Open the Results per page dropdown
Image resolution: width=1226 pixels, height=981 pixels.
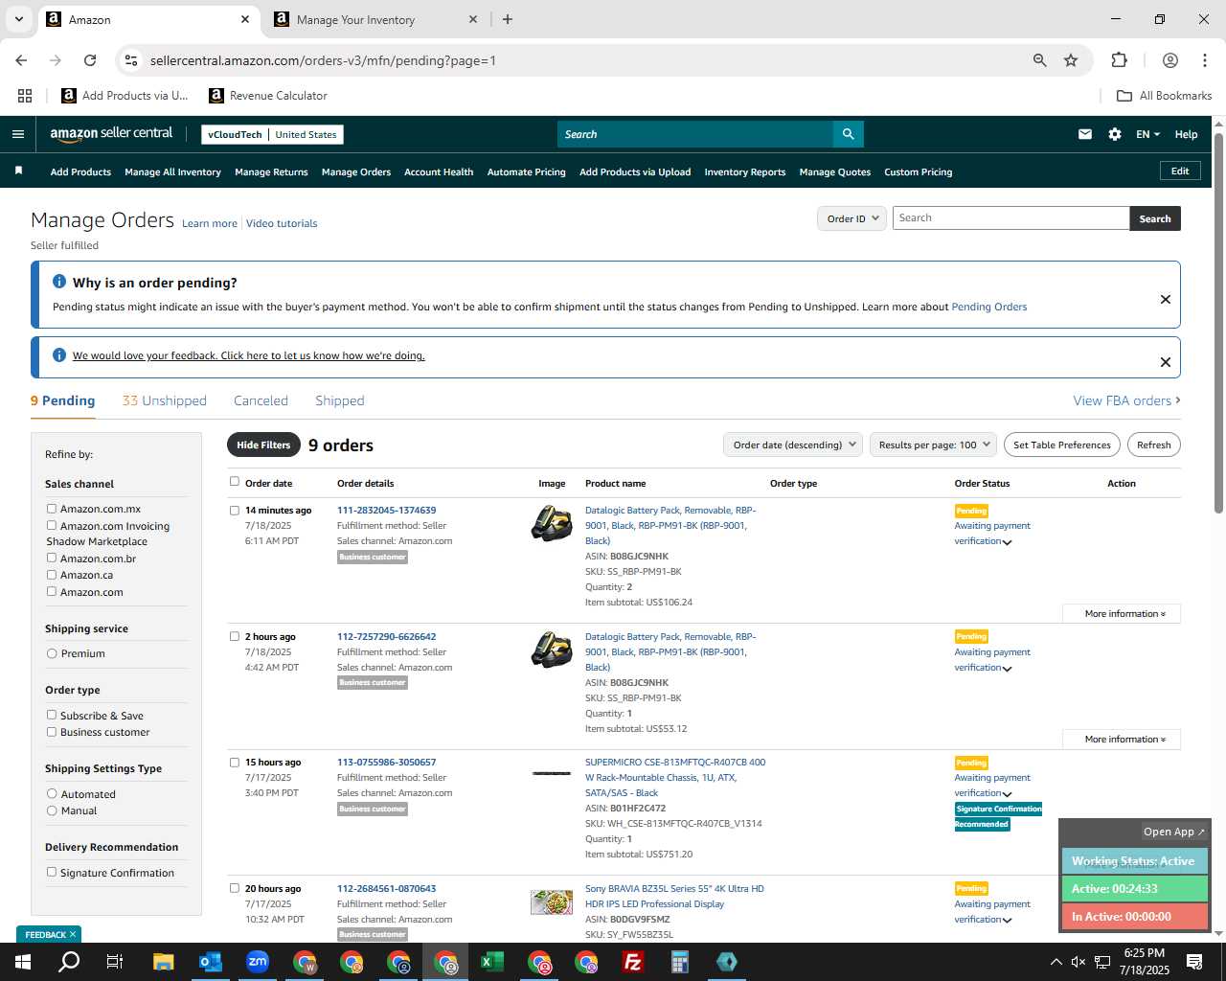pyautogui.click(x=933, y=445)
